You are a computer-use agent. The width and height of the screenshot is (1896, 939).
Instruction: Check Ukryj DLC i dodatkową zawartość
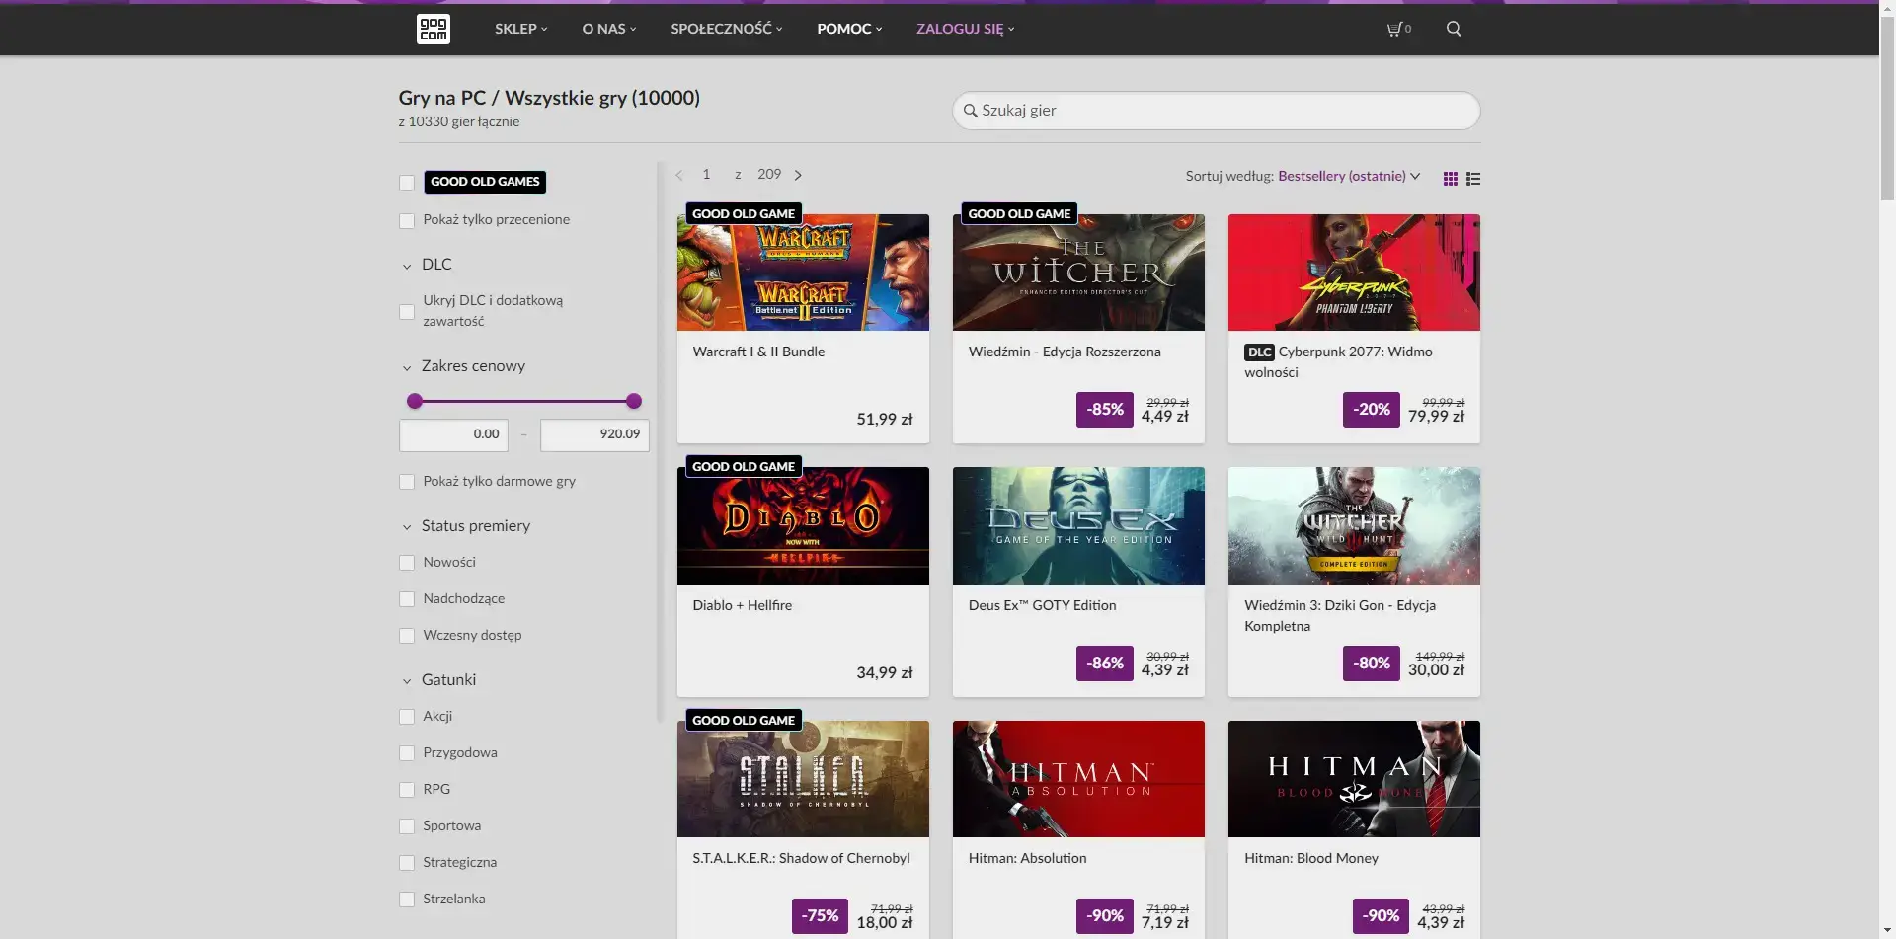pos(407,311)
